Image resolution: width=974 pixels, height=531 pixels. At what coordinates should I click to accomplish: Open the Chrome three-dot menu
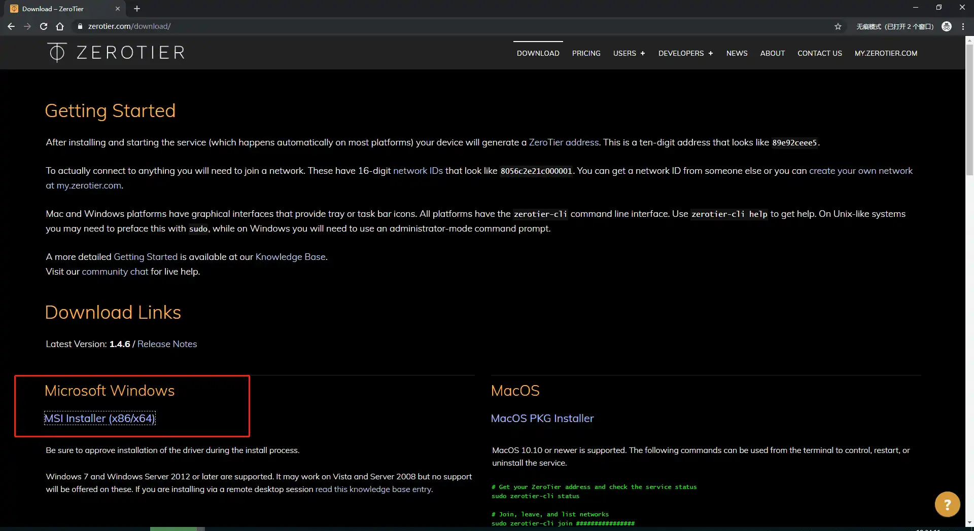[x=963, y=26]
